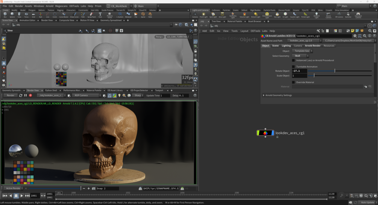This screenshot has height=205, width=378.
Task: Click the Render button
Action: (11, 95)
